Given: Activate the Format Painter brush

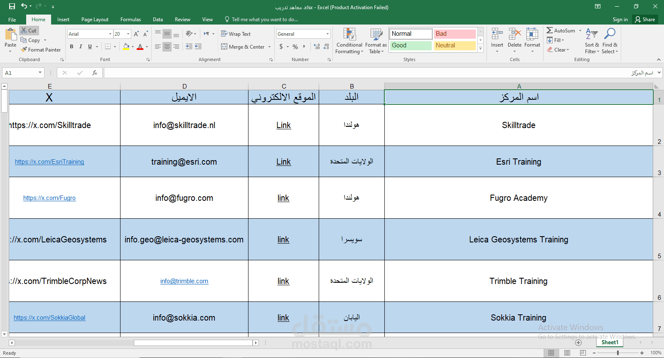Looking at the screenshot, I should click(x=41, y=49).
